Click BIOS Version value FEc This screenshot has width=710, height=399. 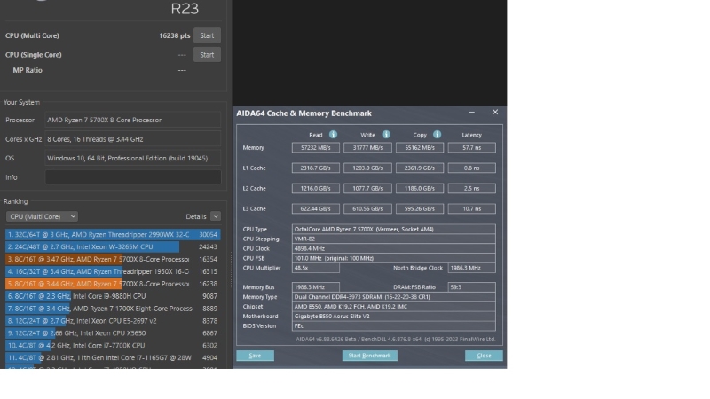coord(393,325)
